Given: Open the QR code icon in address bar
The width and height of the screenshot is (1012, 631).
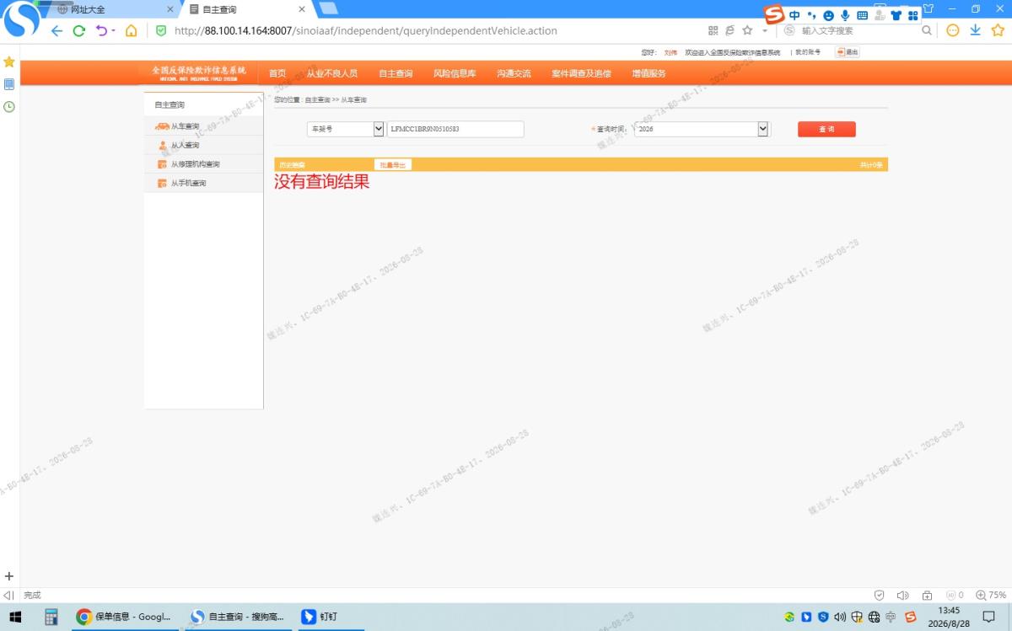Looking at the screenshot, I should tap(713, 30).
